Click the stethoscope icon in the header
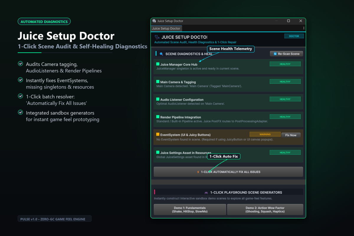354x236 pixels. coord(157,37)
